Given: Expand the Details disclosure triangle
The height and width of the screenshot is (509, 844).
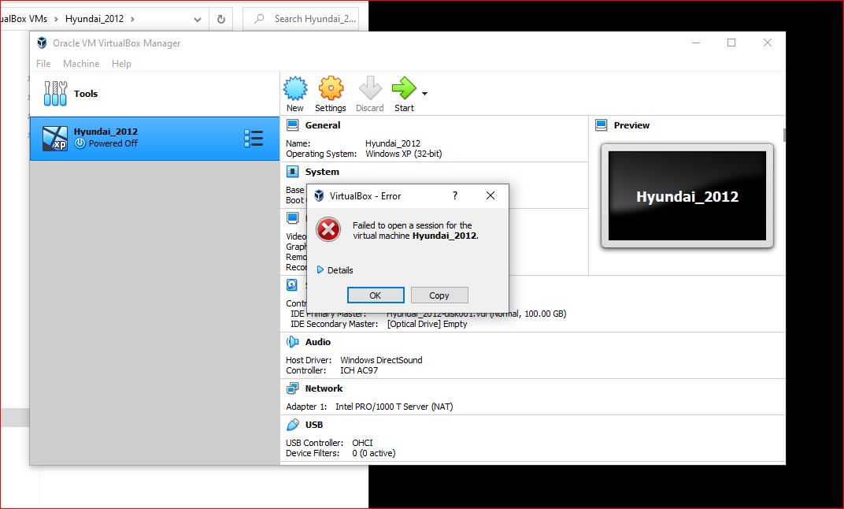Looking at the screenshot, I should [x=320, y=269].
